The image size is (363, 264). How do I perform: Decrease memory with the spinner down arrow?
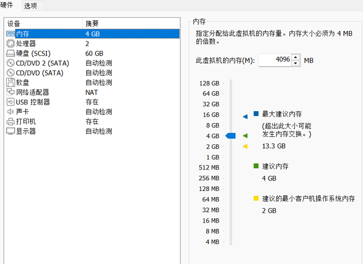point(295,63)
